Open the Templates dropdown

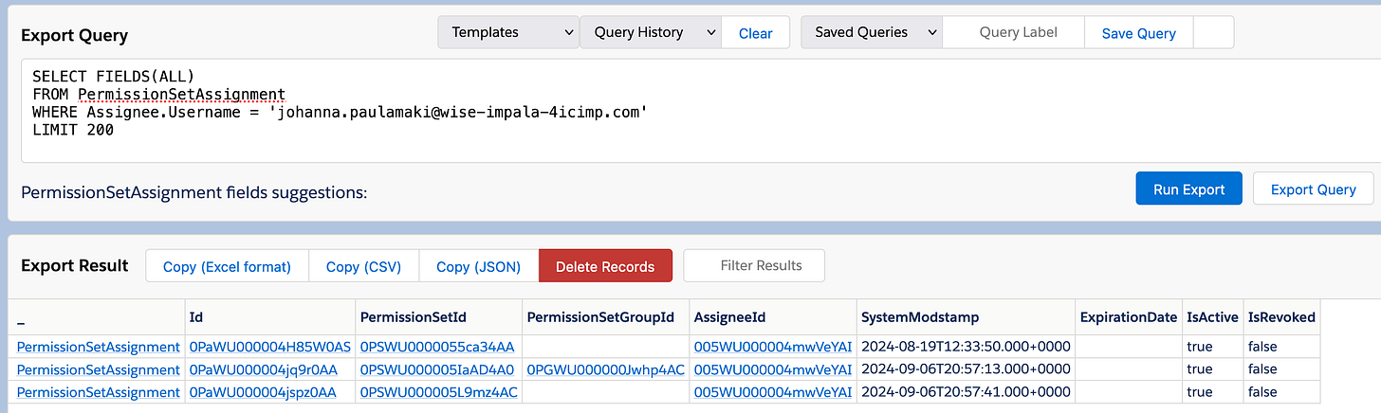click(x=507, y=32)
